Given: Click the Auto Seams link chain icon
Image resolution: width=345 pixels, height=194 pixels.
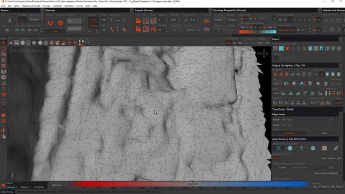Looking at the screenshot, I should pyautogui.click(x=336, y=148).
